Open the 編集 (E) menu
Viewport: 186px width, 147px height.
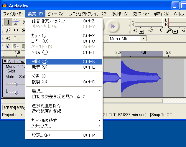[35, 14]
